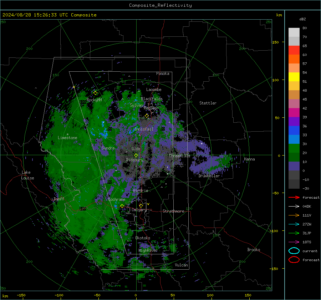Click the yellow diamond marker near RockyMH
The width and height of the screenshot is (321, 300).
point(95,93)
